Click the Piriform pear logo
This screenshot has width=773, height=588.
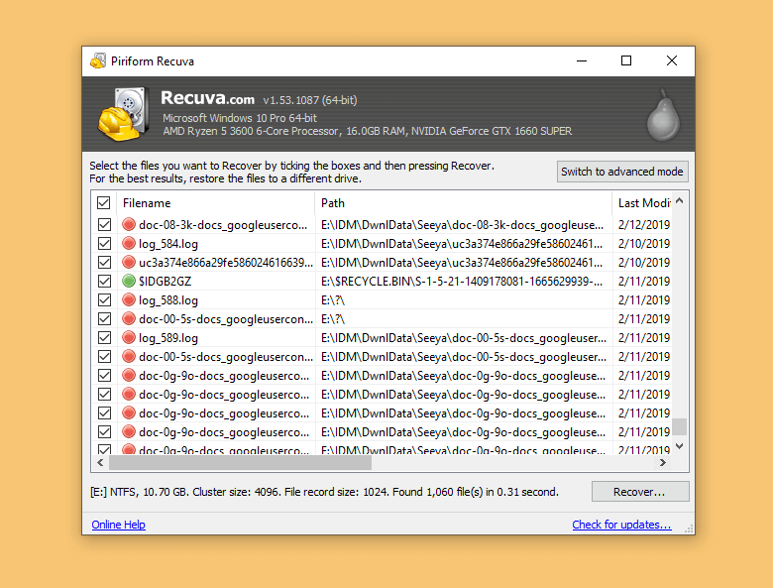(x=663, y=116)
